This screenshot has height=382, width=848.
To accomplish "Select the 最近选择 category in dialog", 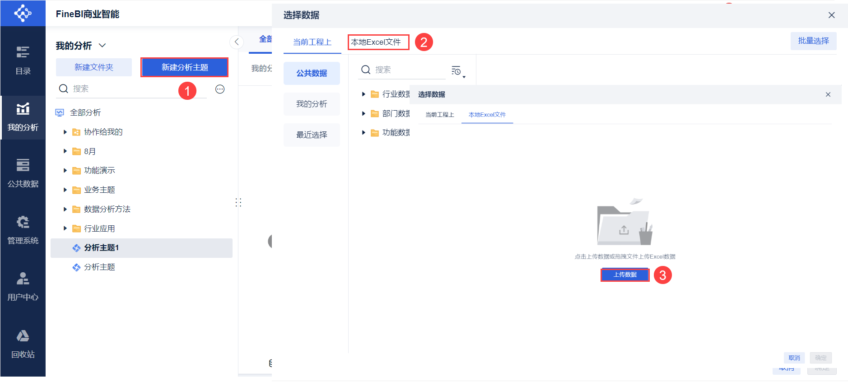I will click(x=312, y=135).
